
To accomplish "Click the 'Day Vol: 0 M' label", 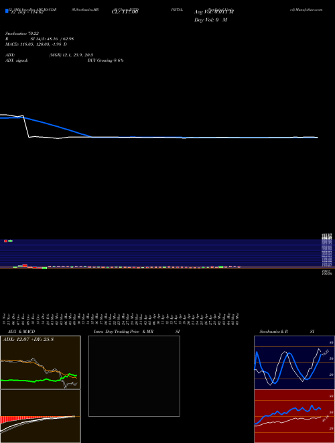I will point(210,20).
